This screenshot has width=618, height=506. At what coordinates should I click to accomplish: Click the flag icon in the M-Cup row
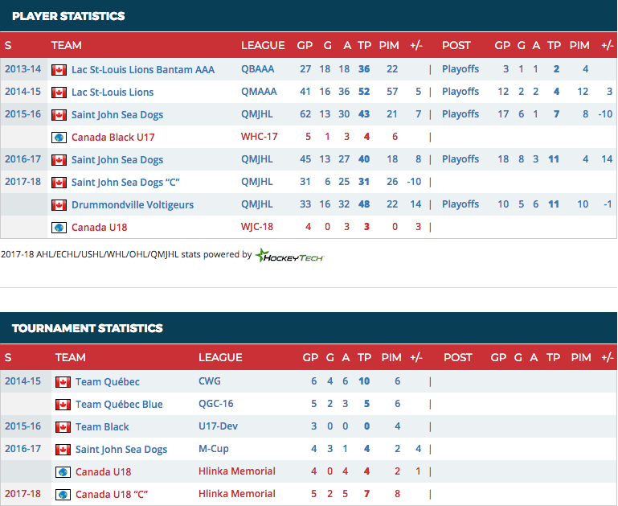click(63, 450)
